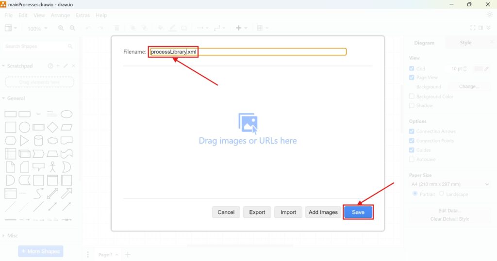Click the fullscreen icon at top right
This screenshot has height=261, width=497.
(x=473, y=28)
